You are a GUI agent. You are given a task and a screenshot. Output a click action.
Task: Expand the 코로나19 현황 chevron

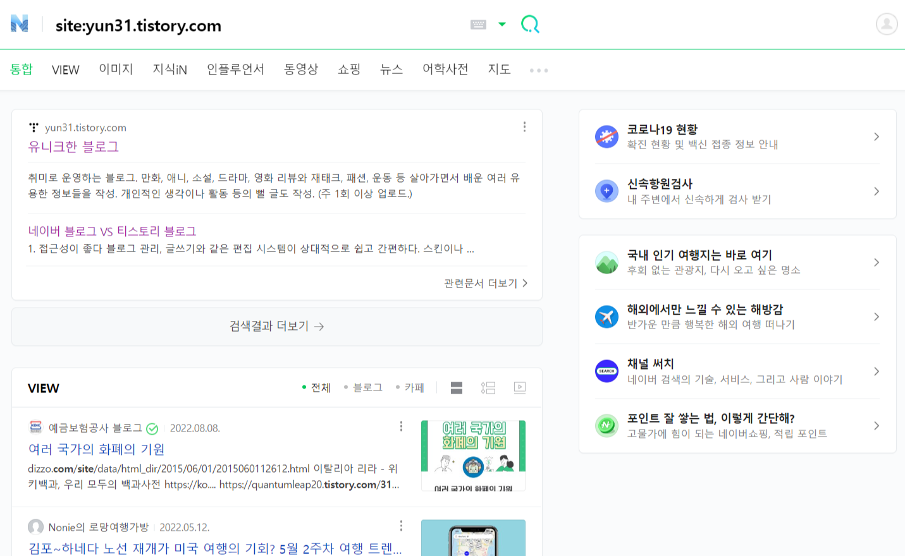pos(877,136)
